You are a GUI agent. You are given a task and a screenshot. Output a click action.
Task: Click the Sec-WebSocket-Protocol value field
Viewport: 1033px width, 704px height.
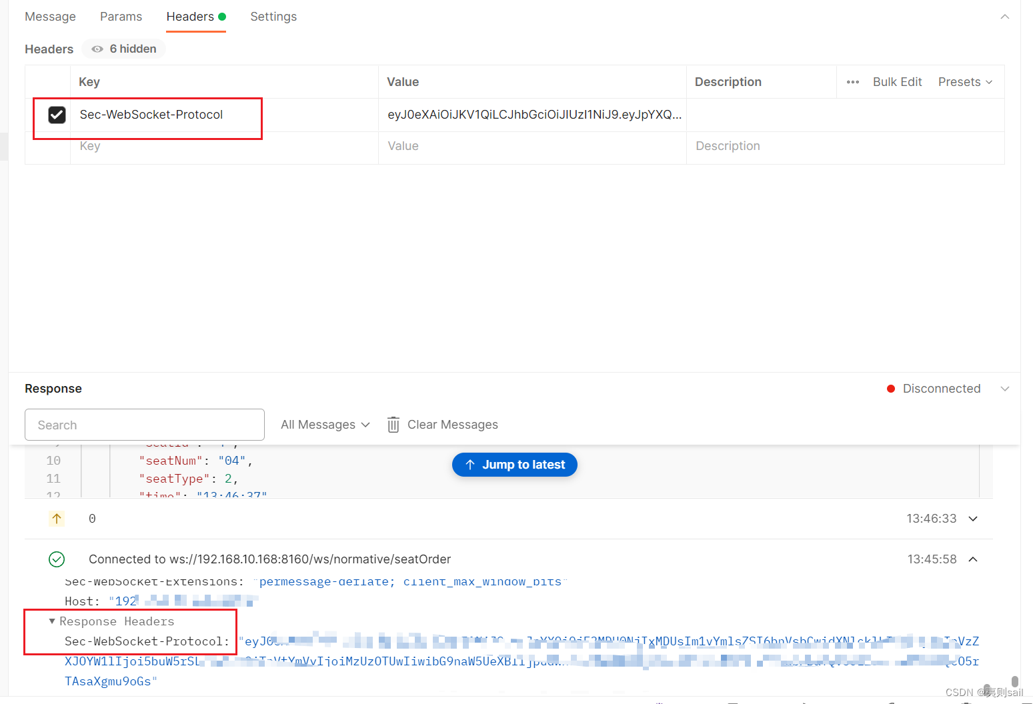click(x=534, y=114)
